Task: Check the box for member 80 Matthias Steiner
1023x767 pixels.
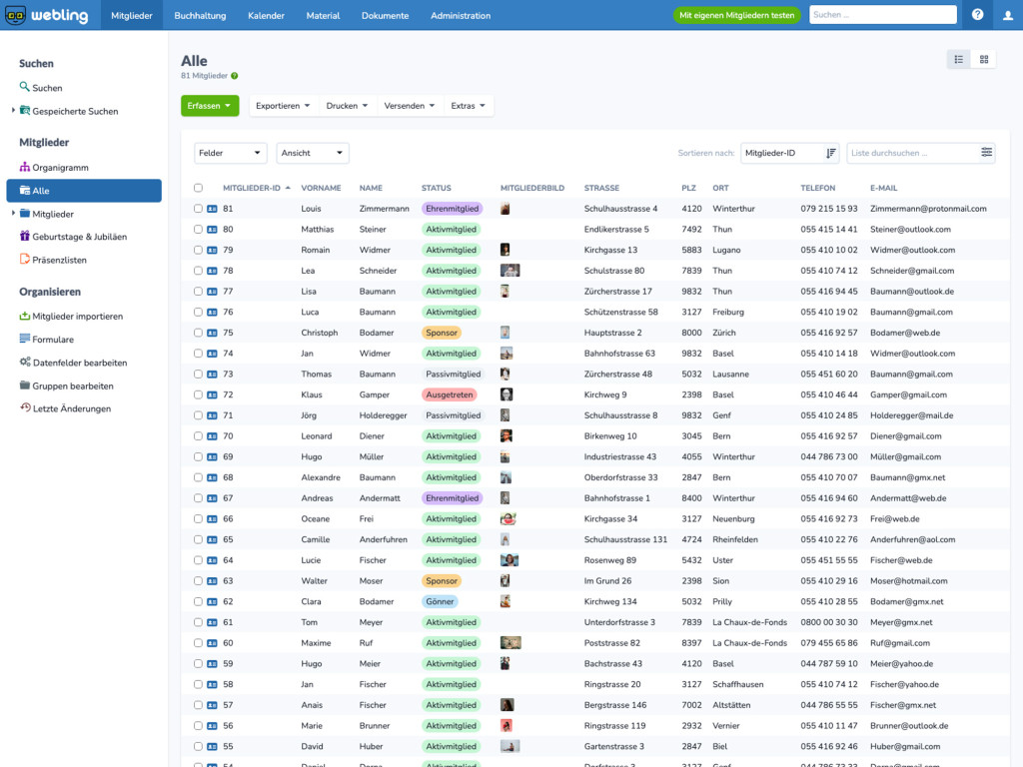Action: click(x=199, y=229)
